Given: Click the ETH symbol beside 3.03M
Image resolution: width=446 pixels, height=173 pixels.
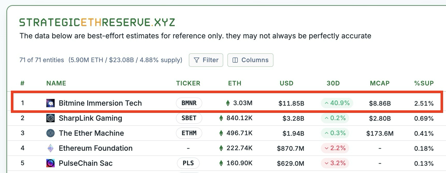Looking at the screenshot, I should pyautogui.click(x=228, y=103).
